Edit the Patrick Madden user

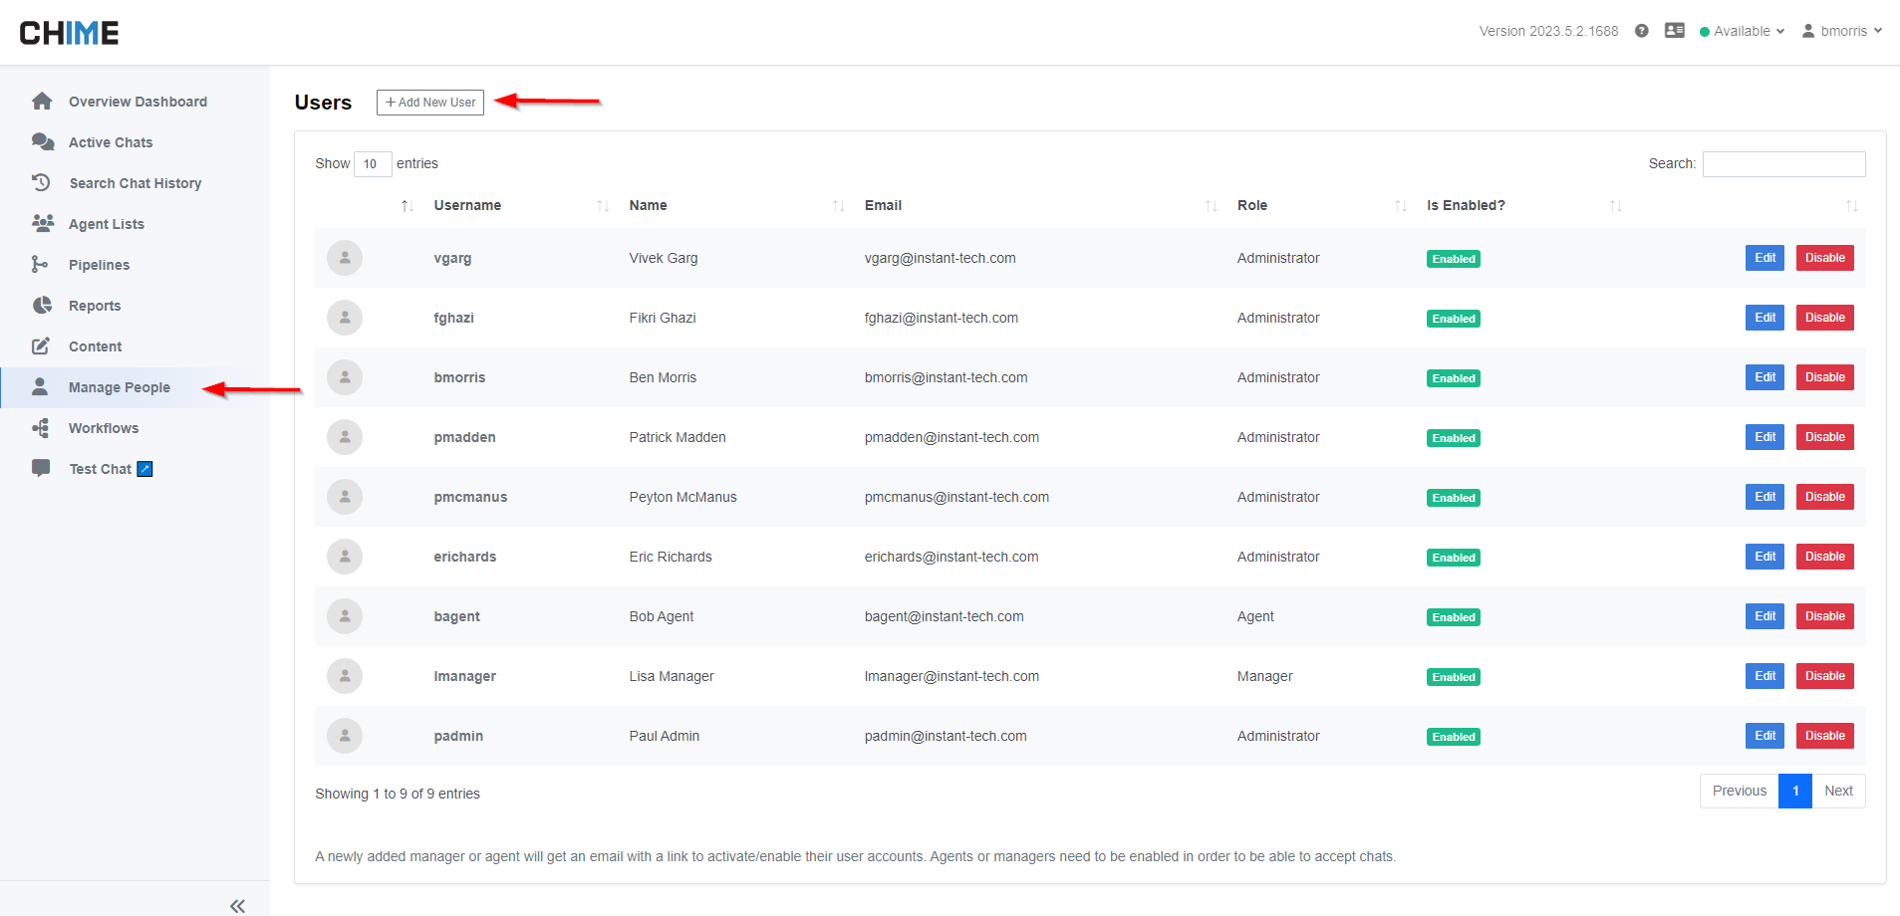coord(1764,437)
